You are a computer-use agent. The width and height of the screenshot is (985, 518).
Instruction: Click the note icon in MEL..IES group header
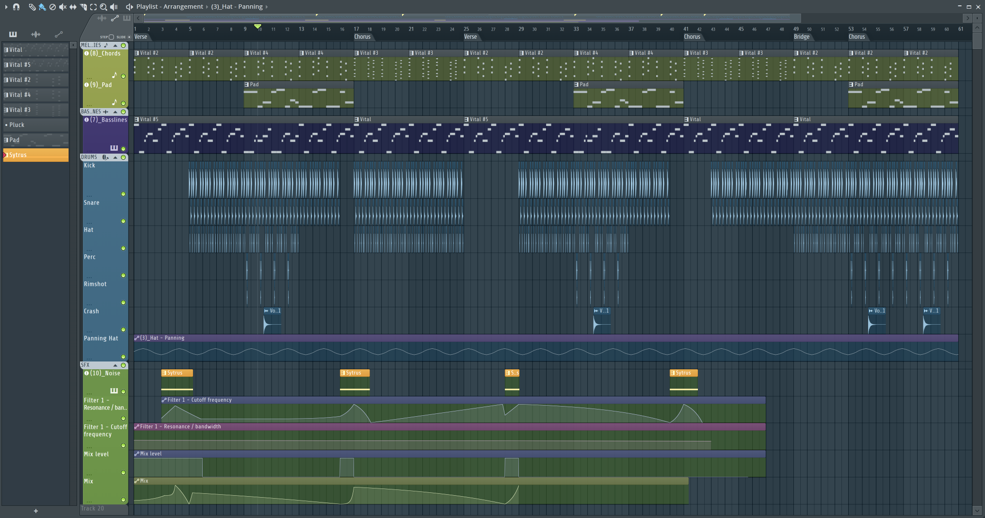pyautogui.click(x=106, y=45)
